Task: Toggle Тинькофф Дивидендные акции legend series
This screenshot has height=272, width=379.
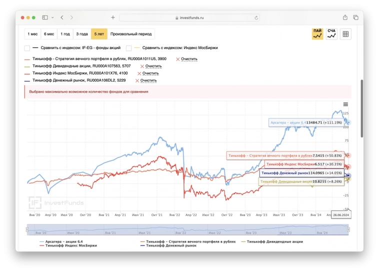Action: click(272, 241)
